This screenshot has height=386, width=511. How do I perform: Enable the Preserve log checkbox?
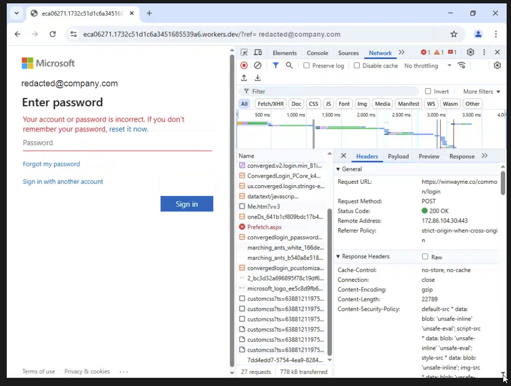pyautogui.click(x=307, y=66)
